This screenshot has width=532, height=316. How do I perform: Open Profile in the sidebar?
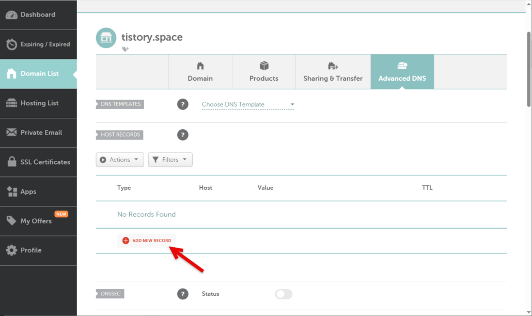pos(38,251)
